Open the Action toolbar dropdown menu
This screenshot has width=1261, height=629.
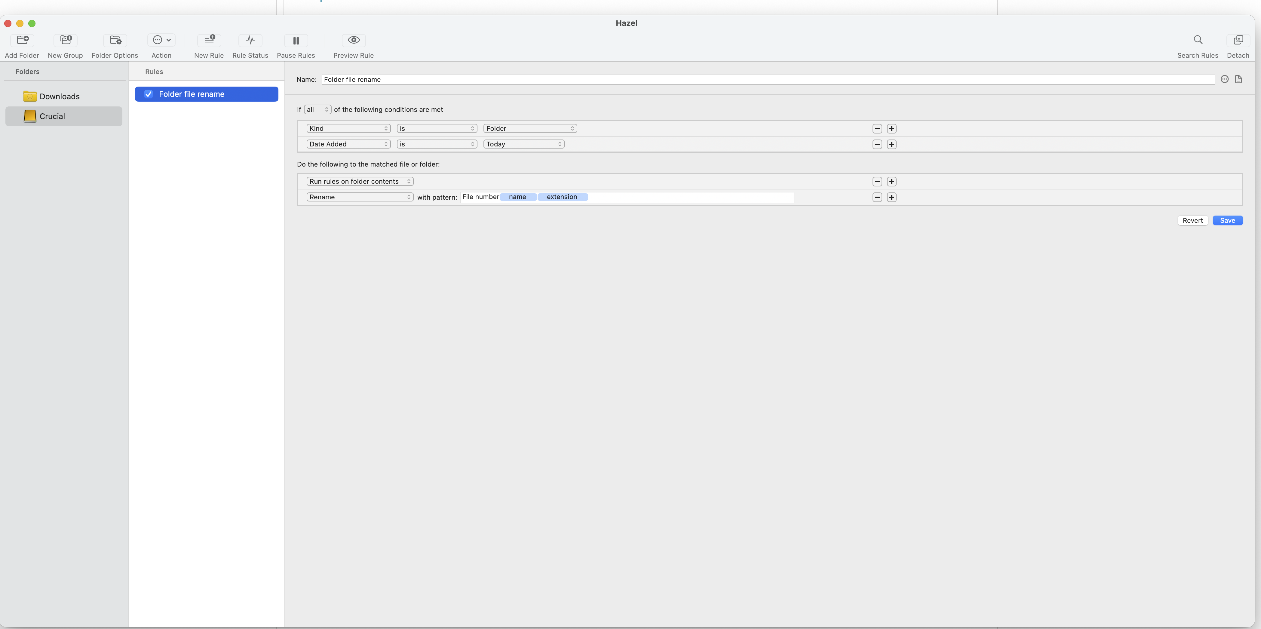pos(161,40)
